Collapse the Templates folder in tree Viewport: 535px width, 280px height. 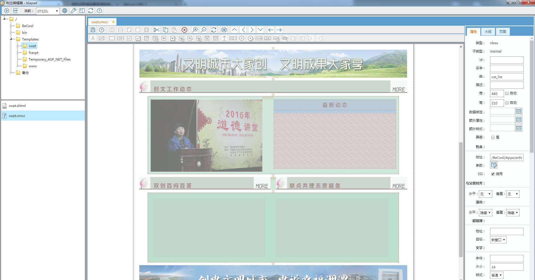coord(11,39)
